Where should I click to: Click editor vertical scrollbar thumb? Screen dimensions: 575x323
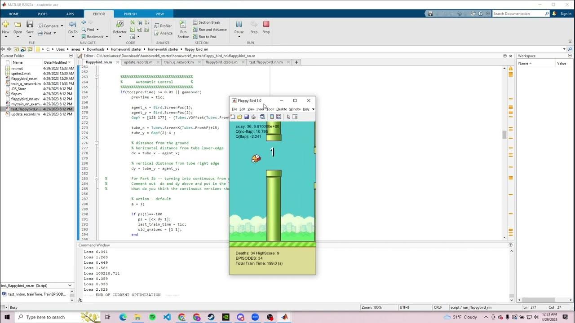504,135
